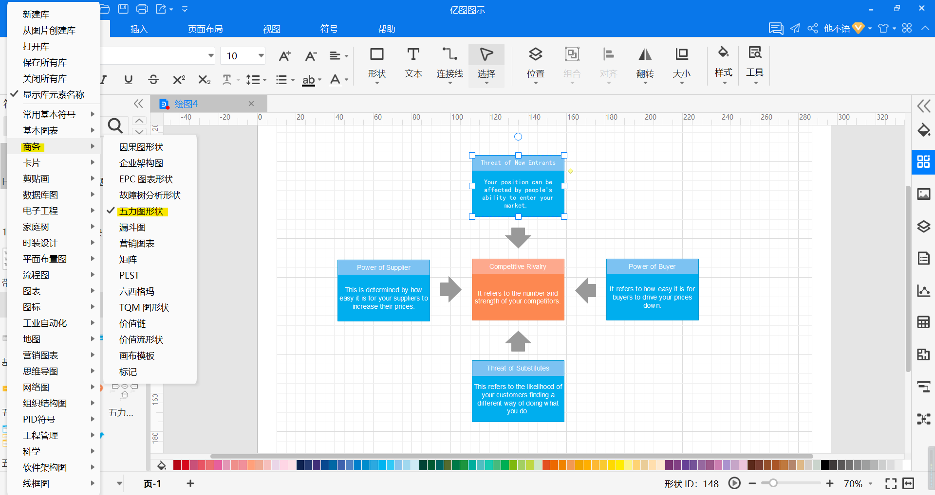
Task: Toggle 显示库元素名称 checked option
Action: tap(54, 94)
